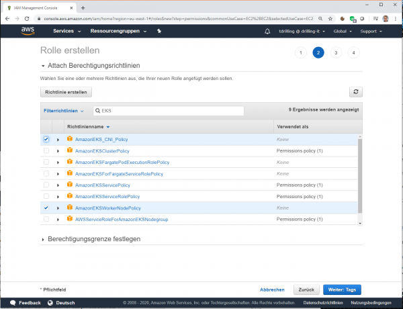Click the Richtlinie erstellen button
The width and height of the screenshot is (403, 309).
coord(66,92)
